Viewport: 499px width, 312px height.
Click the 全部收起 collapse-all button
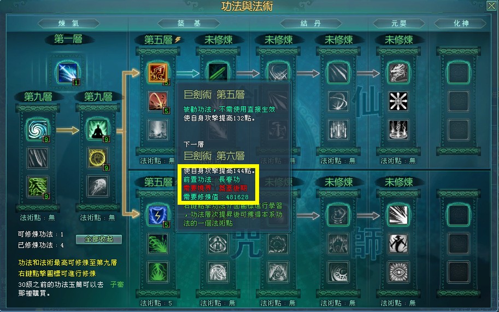tap(99, 239)
